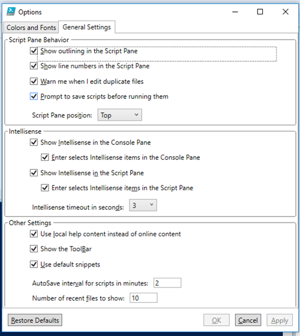Toggle Enter selects Intellisense items in Script Pane
The image size is (300, 336).
[45, 188]
